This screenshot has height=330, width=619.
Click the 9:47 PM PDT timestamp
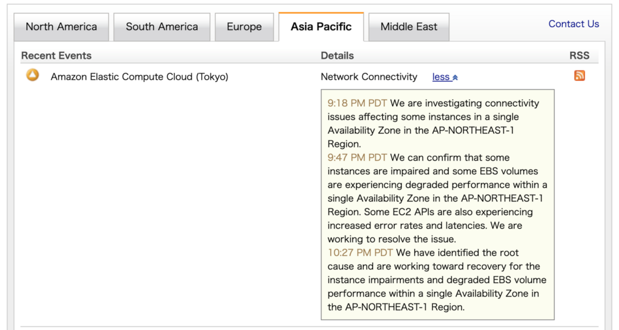[x=357, y=157]
